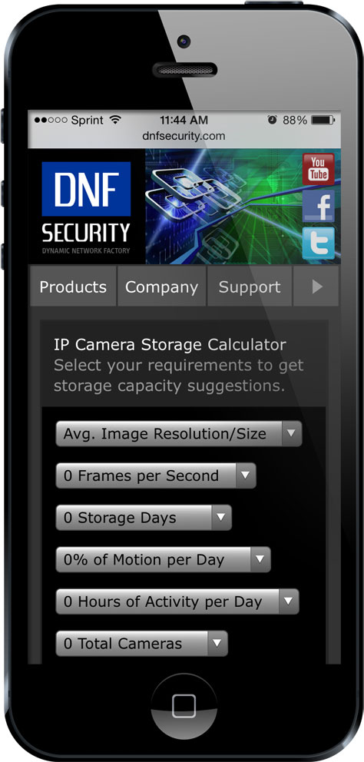Tap the DNF Security logo
The width and height of the screenshot is (364, 762).
point(86,207)
